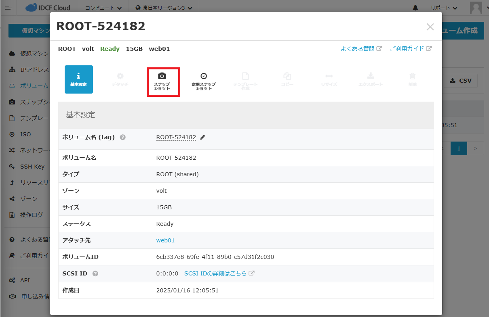Image resolution: width=489 pixels, height=317 pixels.
Task: Open the 東日本リージョン3 region dropdown
Action: 164,8
